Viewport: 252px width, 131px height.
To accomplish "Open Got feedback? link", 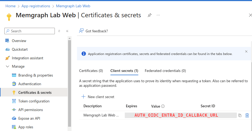I will (97, 31).
